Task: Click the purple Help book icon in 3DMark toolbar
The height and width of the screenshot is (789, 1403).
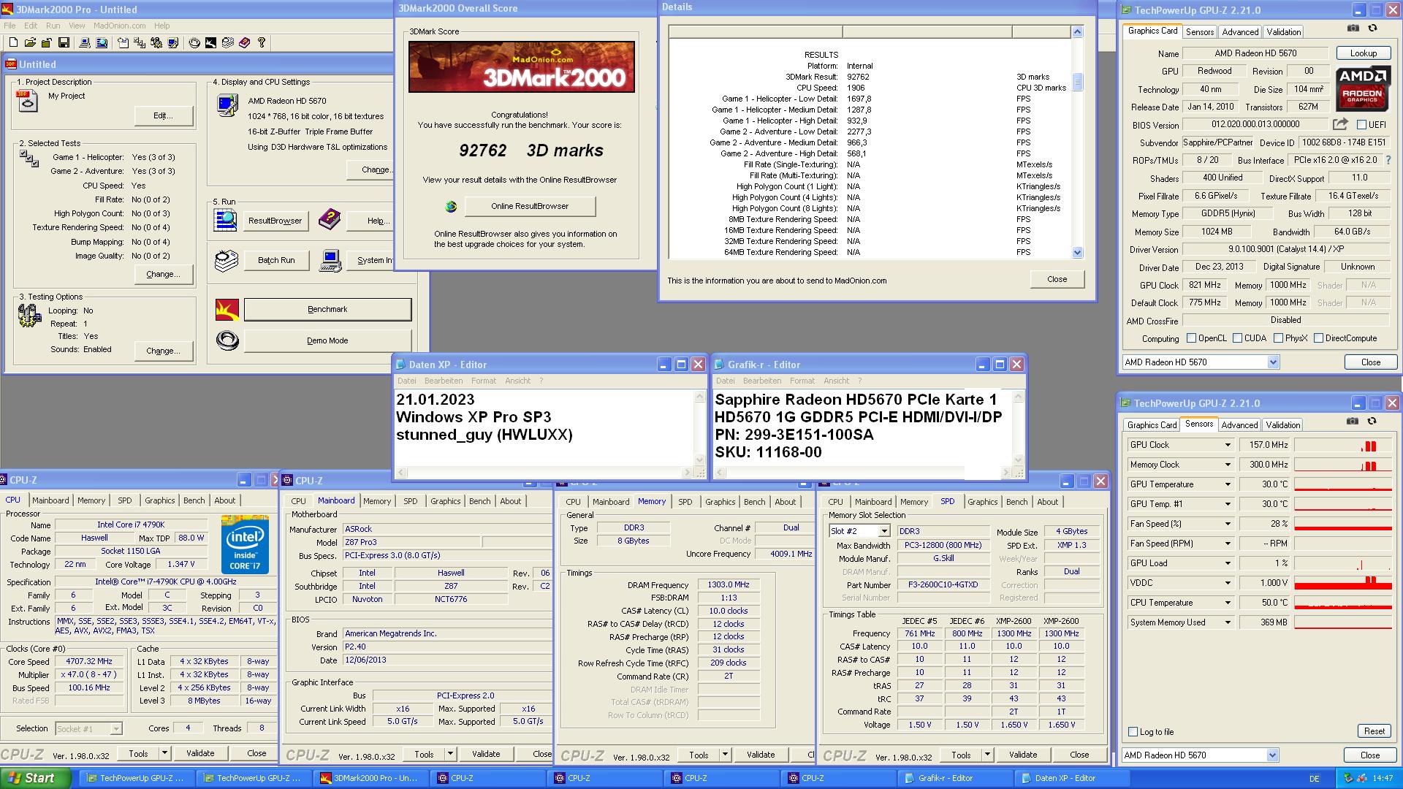Action: point(245,43)
